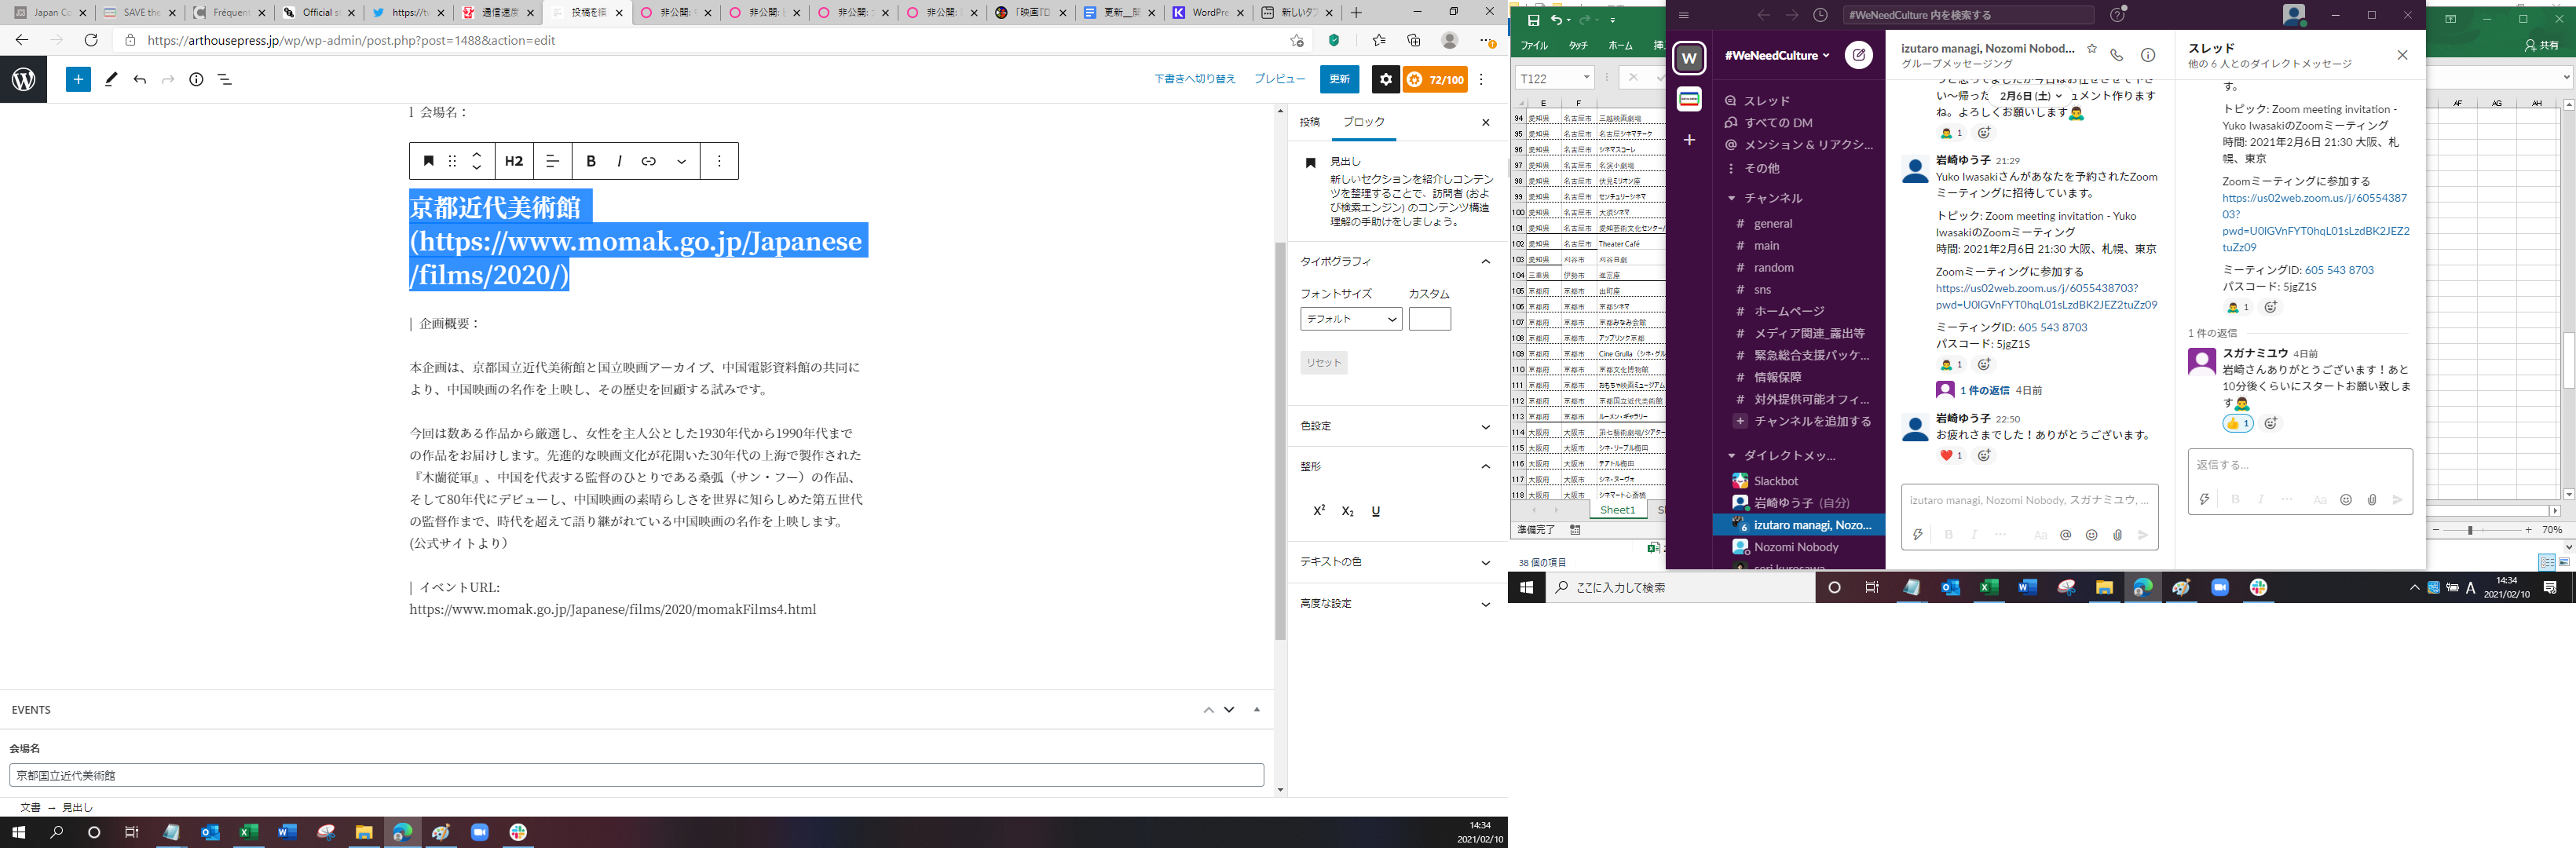Open more rich text controls chevron
This screenshot has height=848, width=2576.
click(x=681, y=161)
